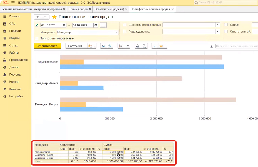
Task: Open Персонал section in sidebar
Action: [15, 74]
